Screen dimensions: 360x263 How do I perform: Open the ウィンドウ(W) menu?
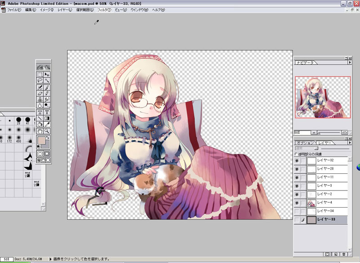(x=139, y=10)
